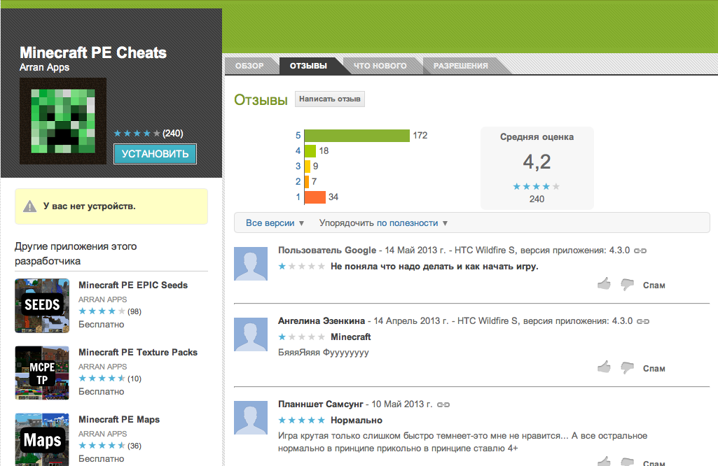Open Minecraft PE Maps thumbnail
This screenshot has width=718, height=466.
click(x=42, y=439)
